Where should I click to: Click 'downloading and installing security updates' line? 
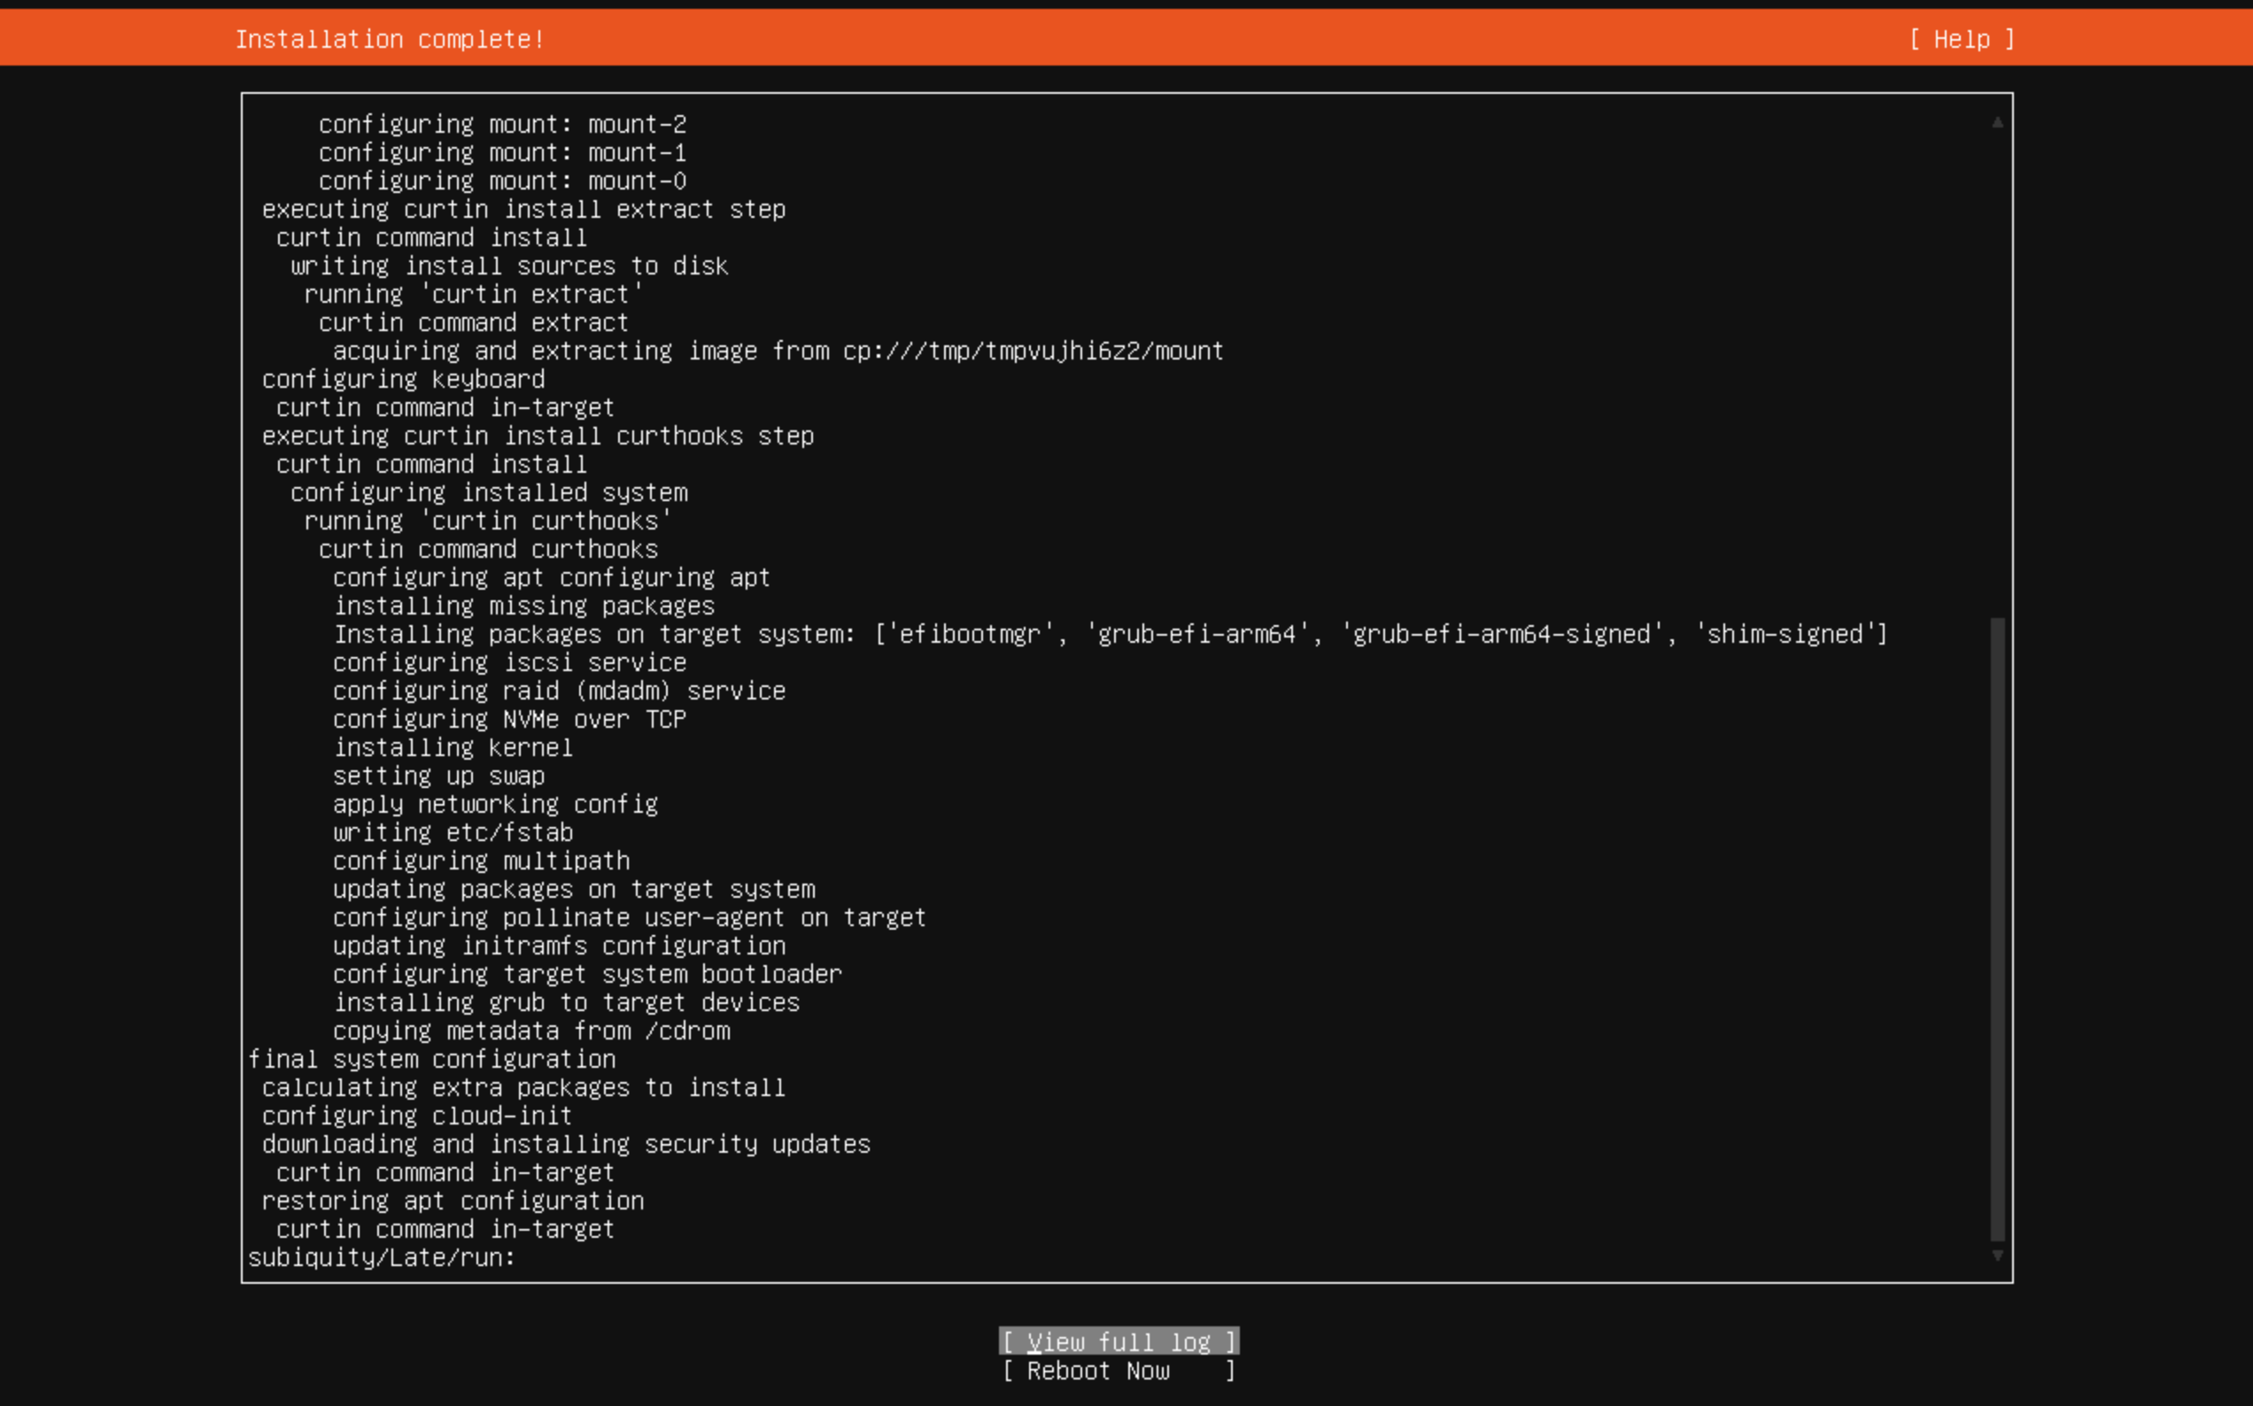[566, 1145]
